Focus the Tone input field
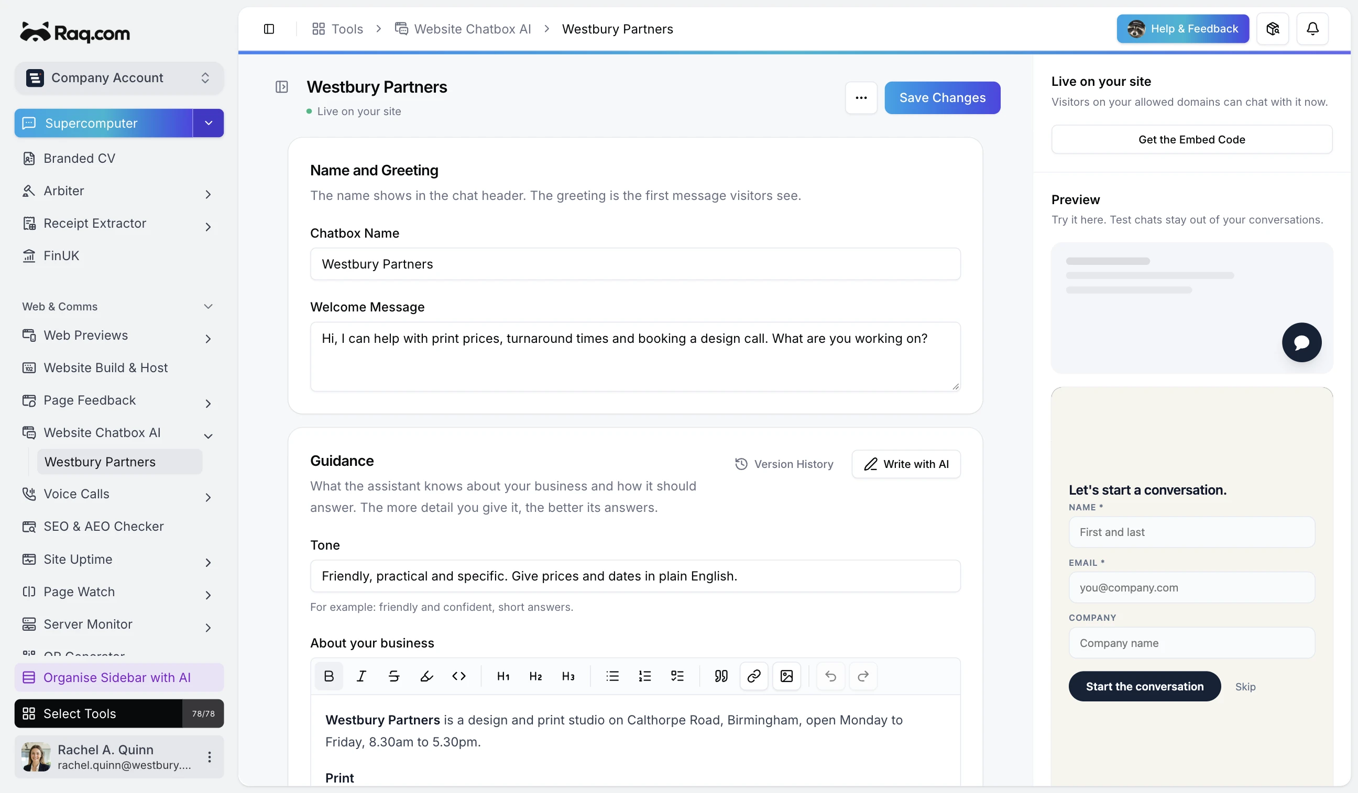 (x=635, y=576)
